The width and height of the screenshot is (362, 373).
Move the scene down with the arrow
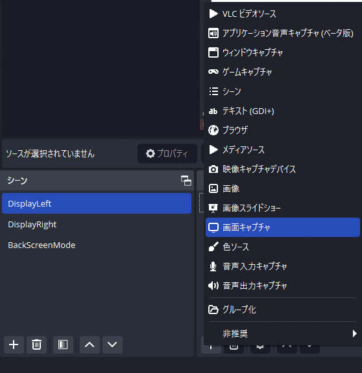[112, 345]
